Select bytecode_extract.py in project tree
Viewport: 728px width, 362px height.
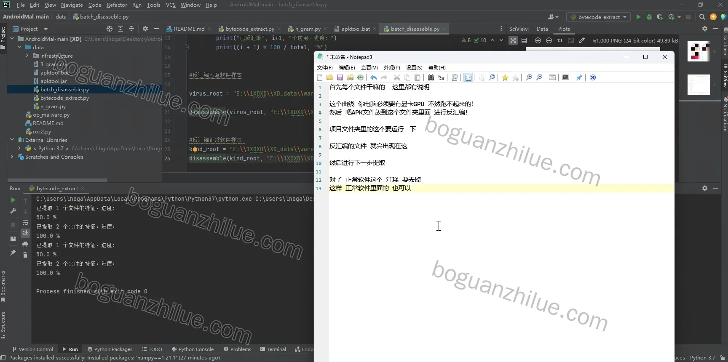tap(64, 98)
